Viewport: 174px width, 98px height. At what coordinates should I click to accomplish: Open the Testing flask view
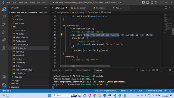click(4, 48)
